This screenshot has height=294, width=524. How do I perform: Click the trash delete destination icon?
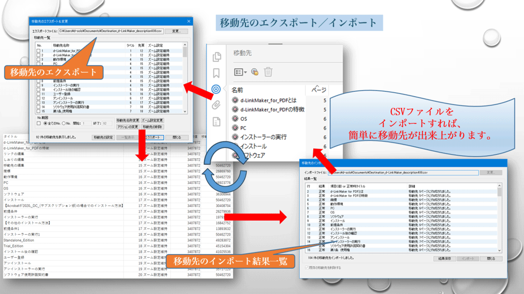tap(268, 72)
